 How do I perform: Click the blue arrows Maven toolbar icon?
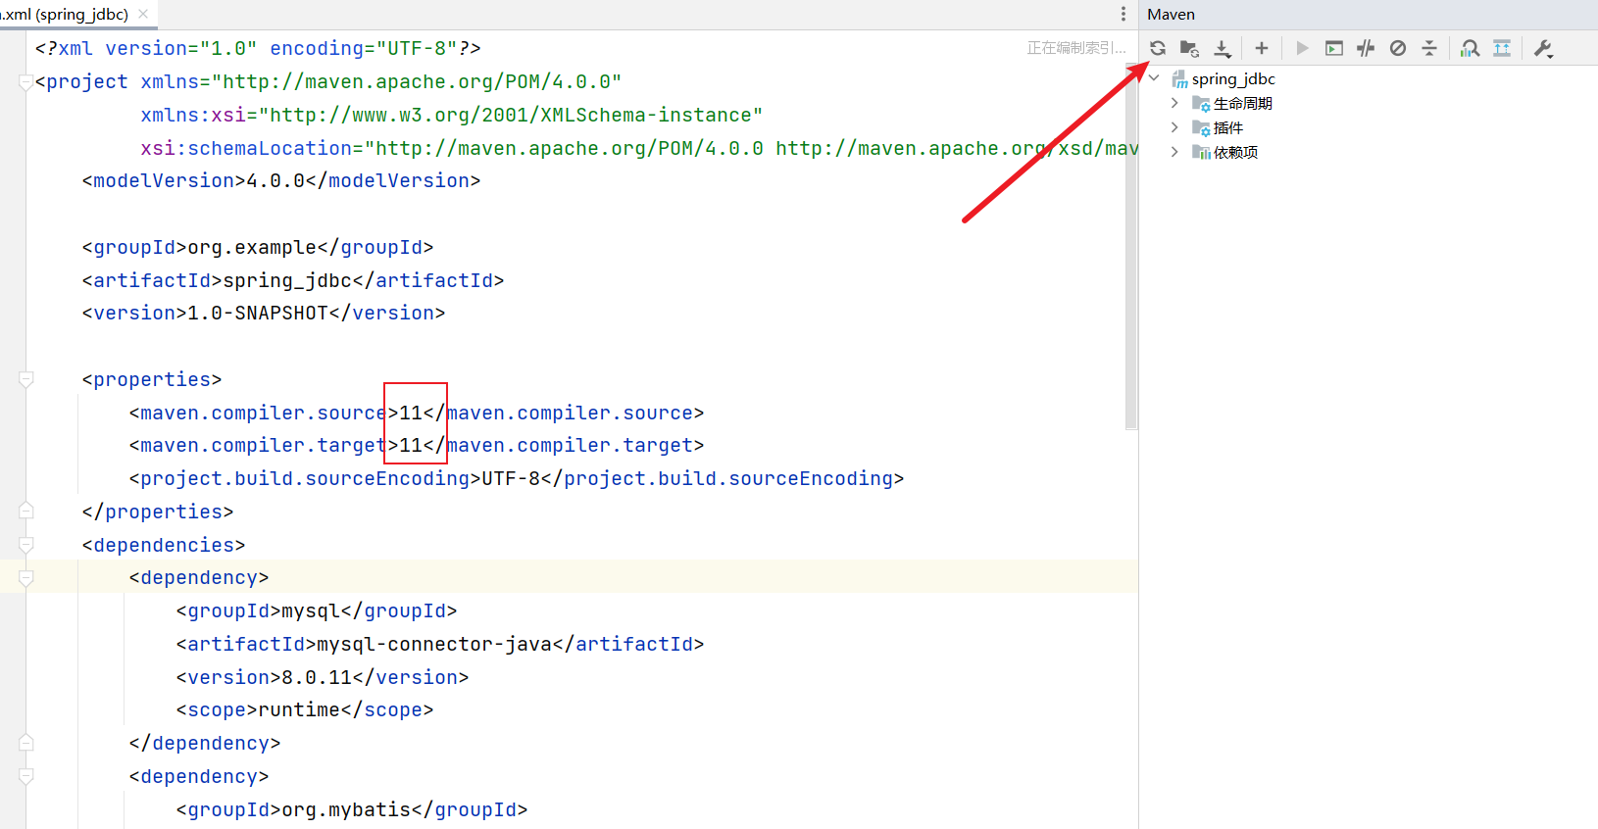(1502, 48)
